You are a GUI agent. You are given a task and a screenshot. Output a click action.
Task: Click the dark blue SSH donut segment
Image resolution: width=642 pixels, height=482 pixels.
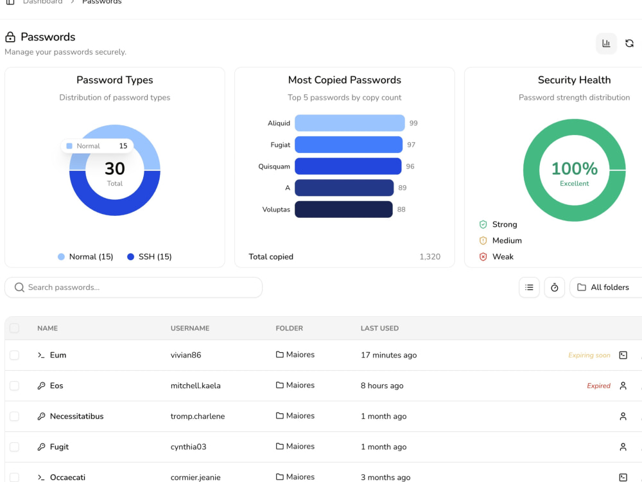click(115, 208)
